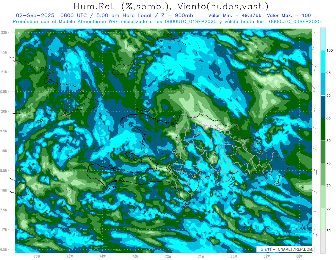The image size is (336, 260).
Task: Click the '72W' longitude label
Action: pos(168,256)
